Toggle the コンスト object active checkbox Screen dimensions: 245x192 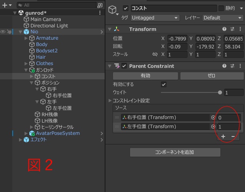click(x=126, y=8)
